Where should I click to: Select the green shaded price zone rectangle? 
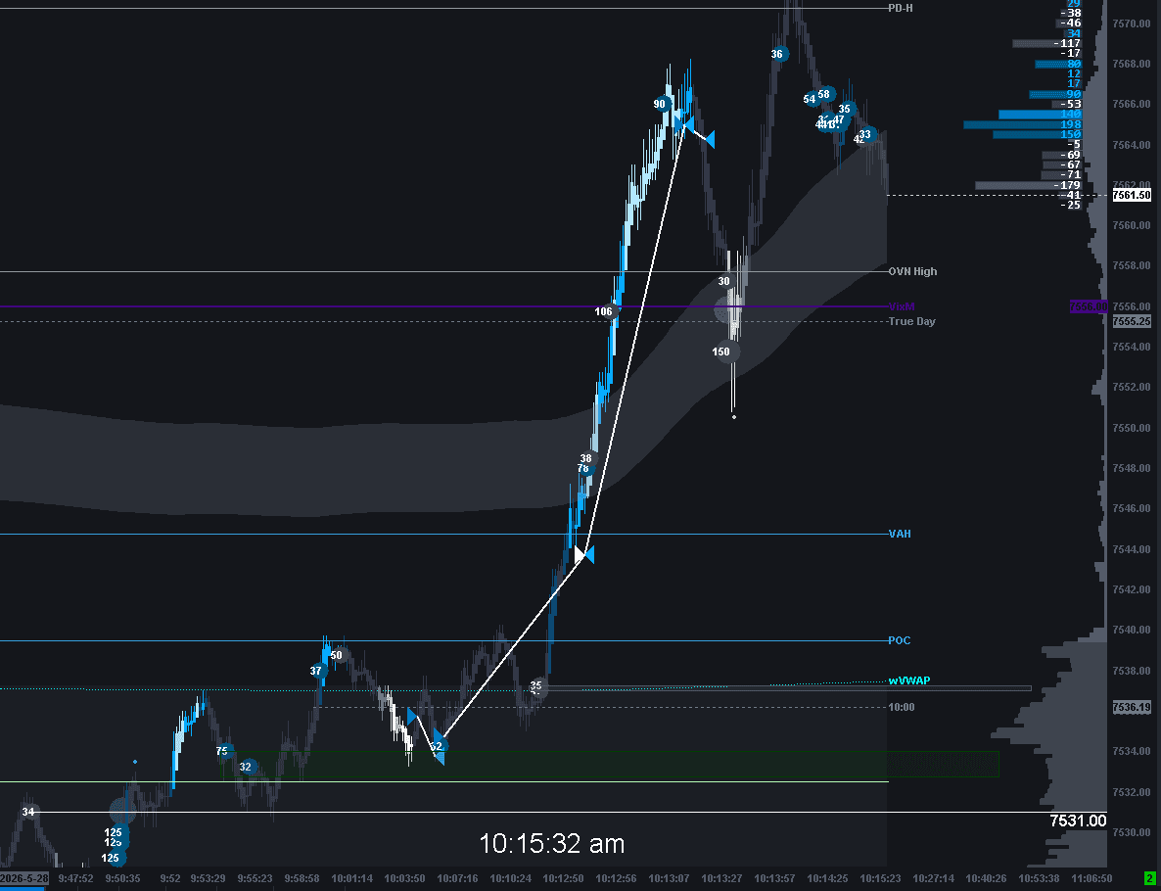click(x=611, y=764)
